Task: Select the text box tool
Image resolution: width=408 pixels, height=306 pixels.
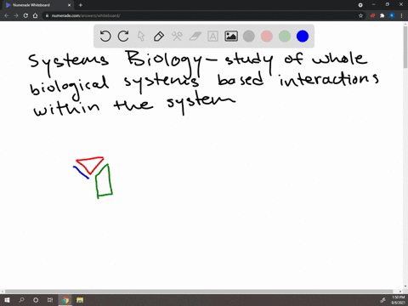Action: click(x=212, y=37)
